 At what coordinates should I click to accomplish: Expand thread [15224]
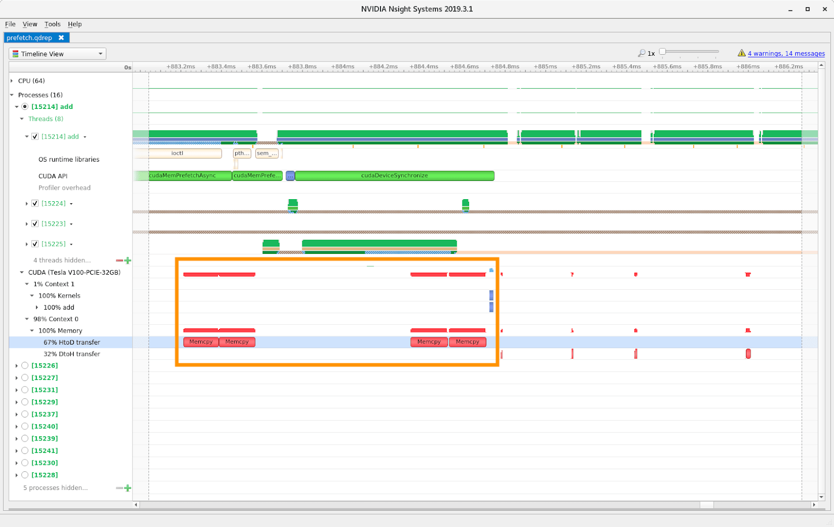click(27, 204)
